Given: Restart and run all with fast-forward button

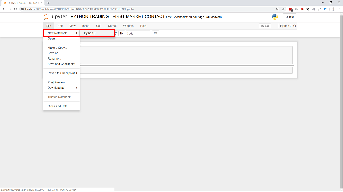Looking at the screenshot, I should click(121, 33).
